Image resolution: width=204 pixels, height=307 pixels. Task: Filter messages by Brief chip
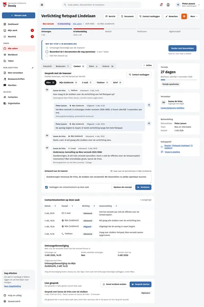[x=117, y=82]
